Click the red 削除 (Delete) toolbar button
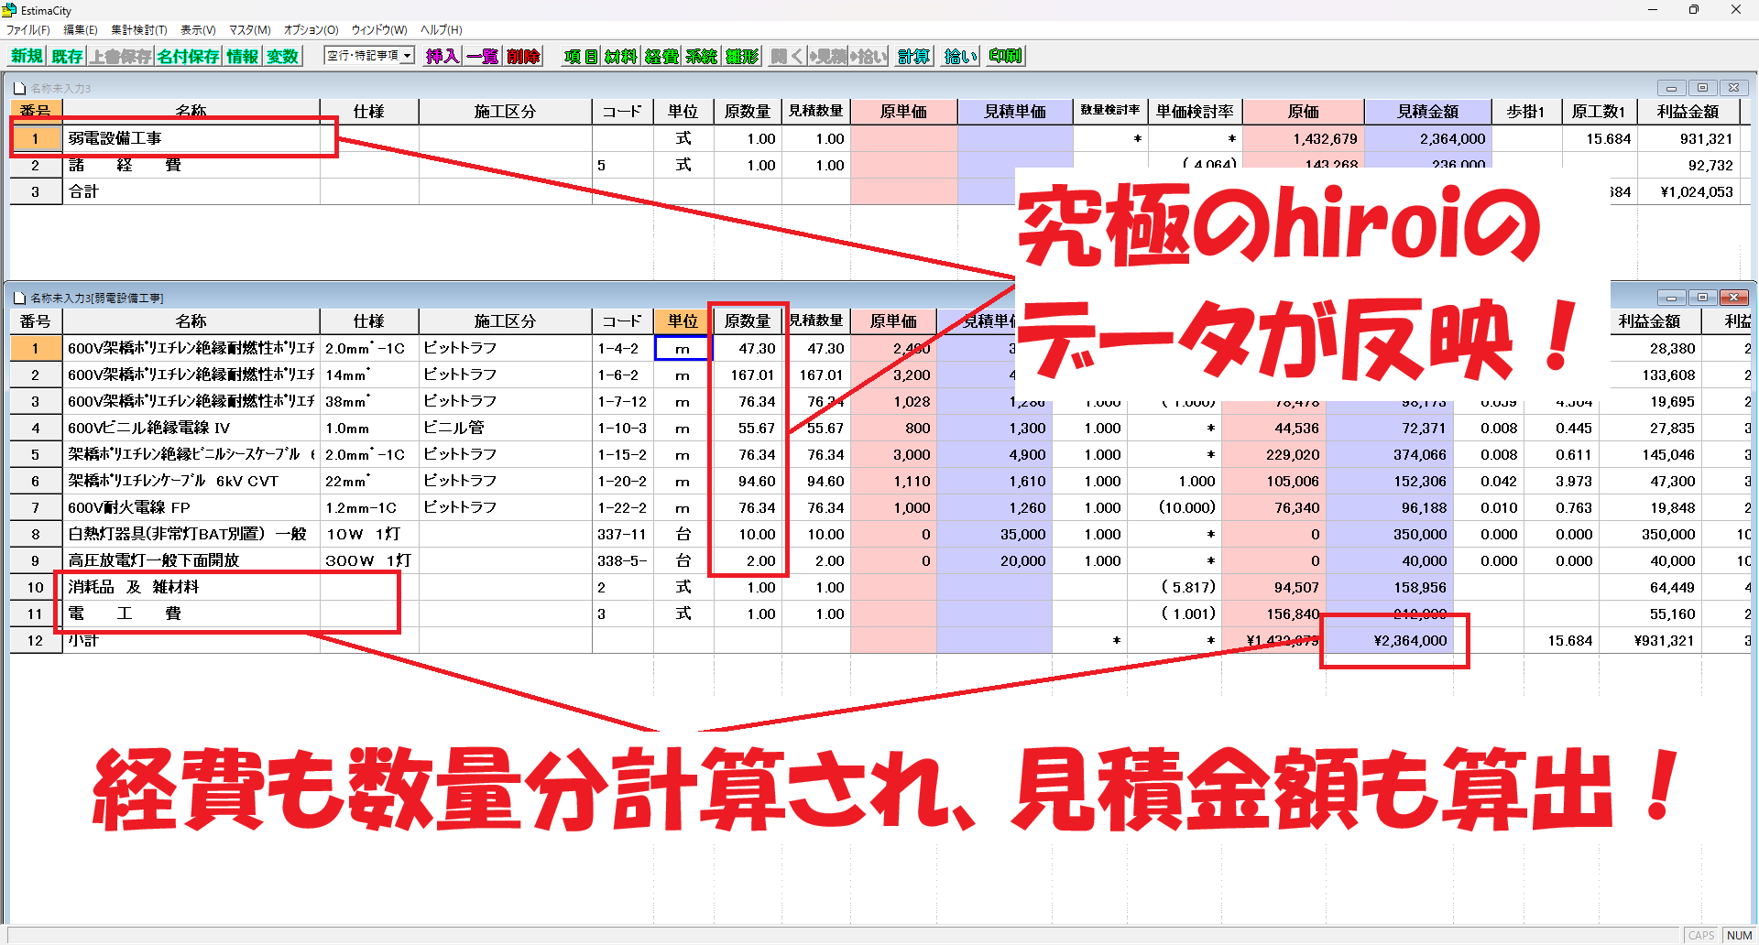1759x945 pixels. [x=523, y=56]
